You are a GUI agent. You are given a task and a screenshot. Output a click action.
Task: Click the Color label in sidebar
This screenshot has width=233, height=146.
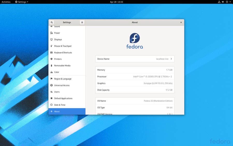pyautogui.click(x=57, y=72)
